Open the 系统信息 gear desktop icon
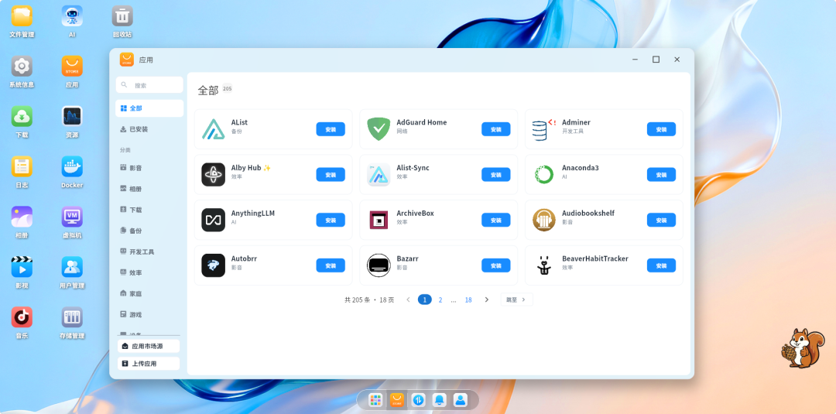The width and height of the screenshot is (836, 414). tap(22, 66)
